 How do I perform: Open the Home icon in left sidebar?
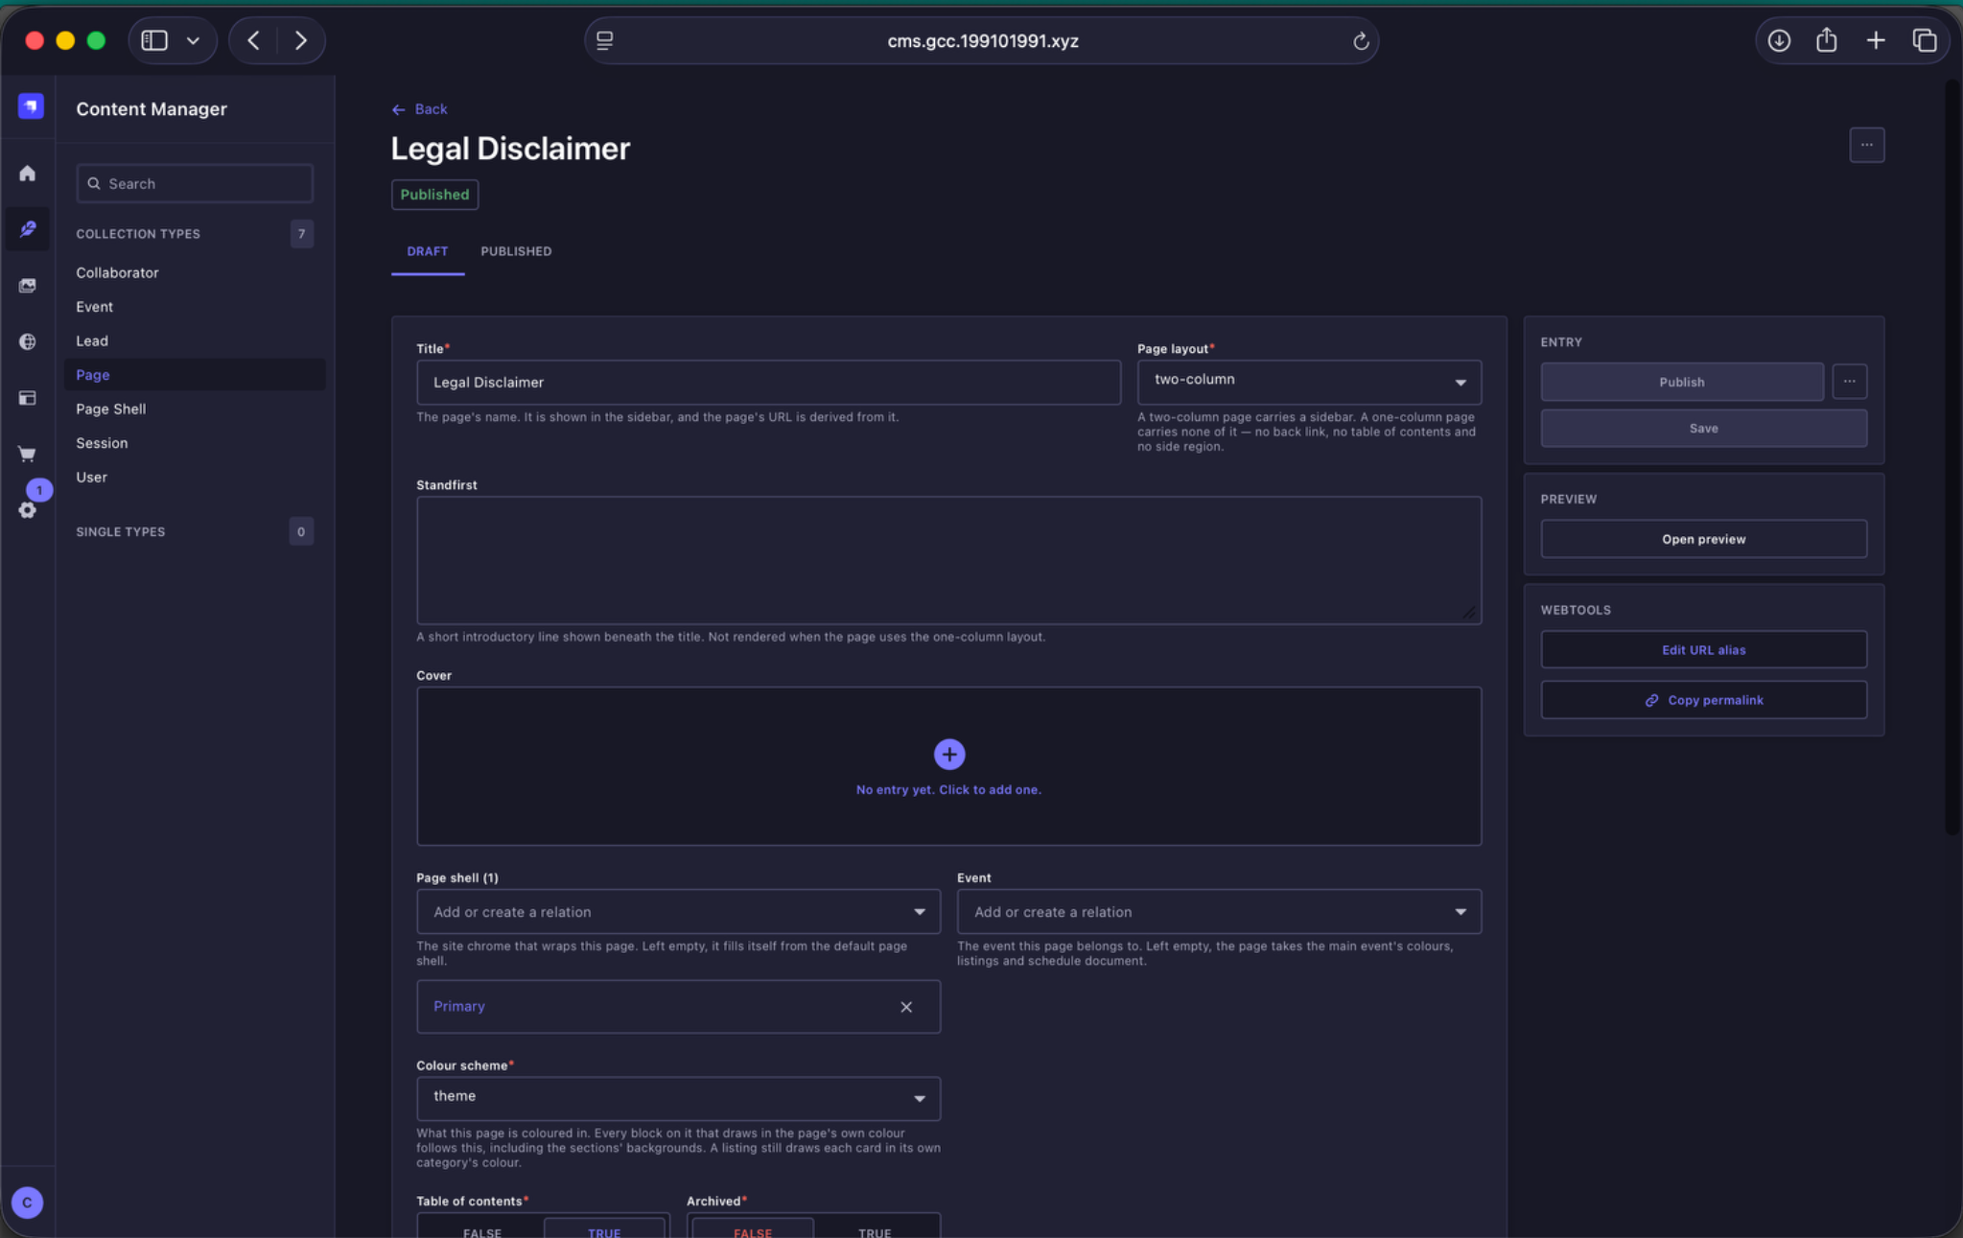pos(28,174)
